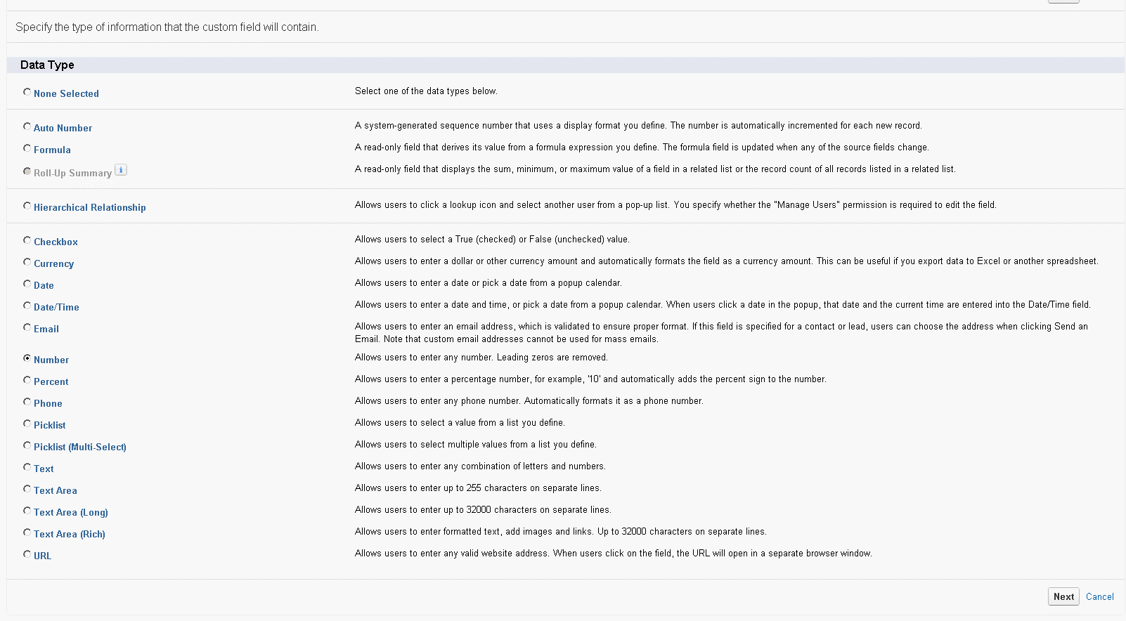Select the Checkbox data type radio
This screenshot has width=1126, height=621.
click(x=27, y=240)
